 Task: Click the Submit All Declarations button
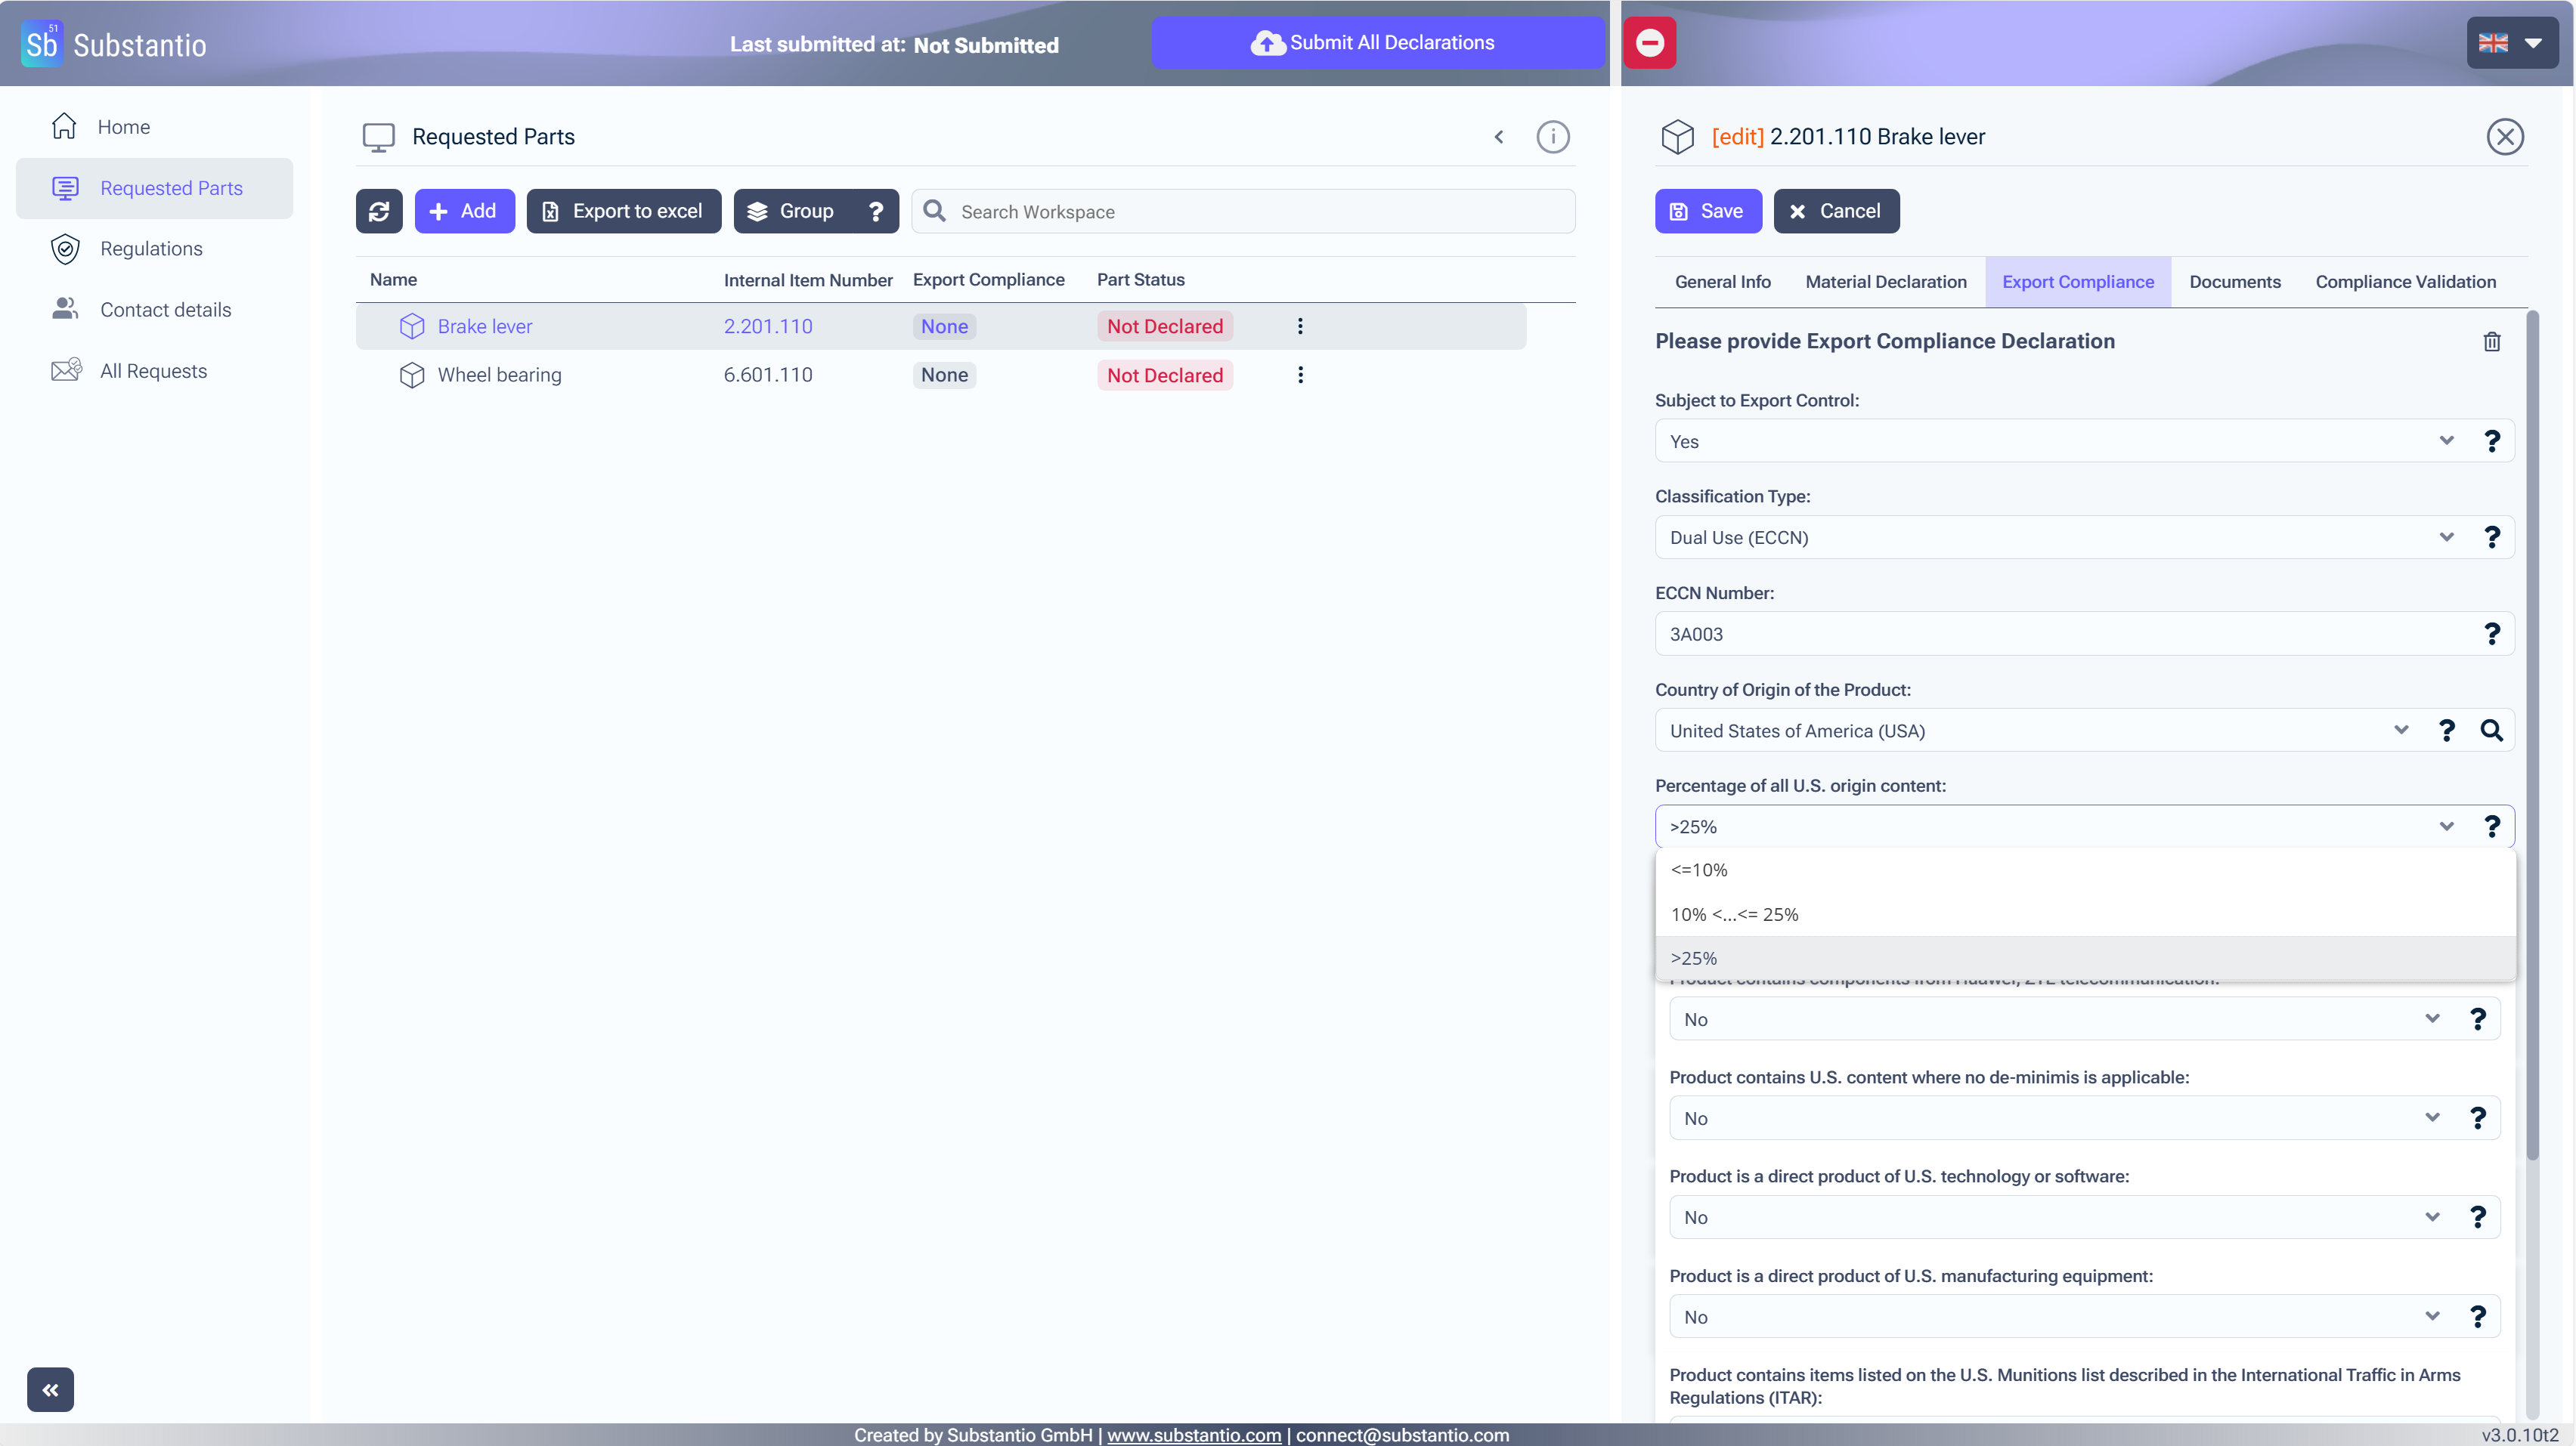point(1376,43)
